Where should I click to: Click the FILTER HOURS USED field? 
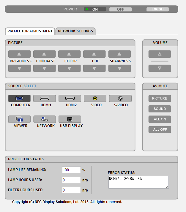(71, 190)
